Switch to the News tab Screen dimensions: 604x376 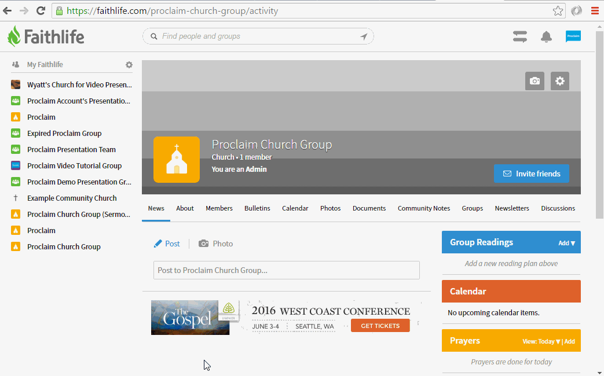point(156,208)
